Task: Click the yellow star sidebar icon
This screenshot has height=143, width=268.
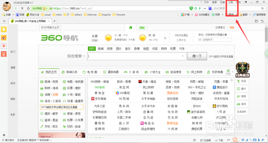Action: click(x=4, y=29)
